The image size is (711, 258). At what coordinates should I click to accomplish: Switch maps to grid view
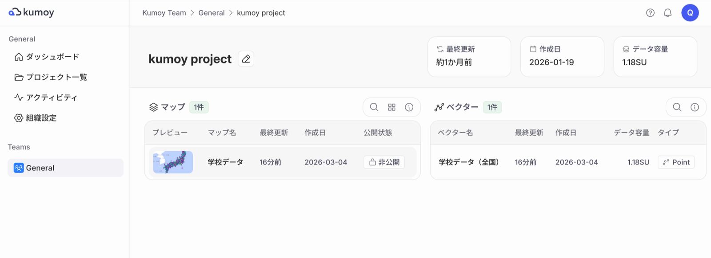(x=391, y=107)
